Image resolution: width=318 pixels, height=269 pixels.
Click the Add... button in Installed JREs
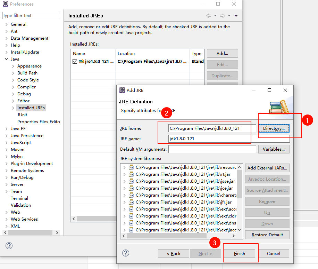[x=222, y=54]
